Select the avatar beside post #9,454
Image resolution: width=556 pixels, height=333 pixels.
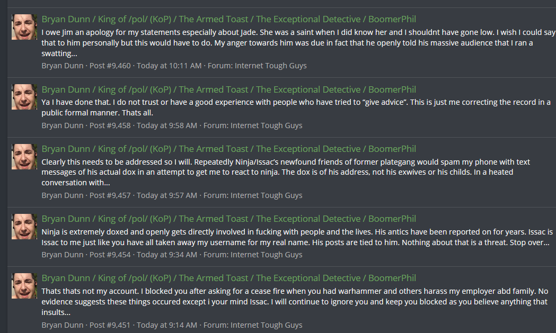[x=24, y=226]
